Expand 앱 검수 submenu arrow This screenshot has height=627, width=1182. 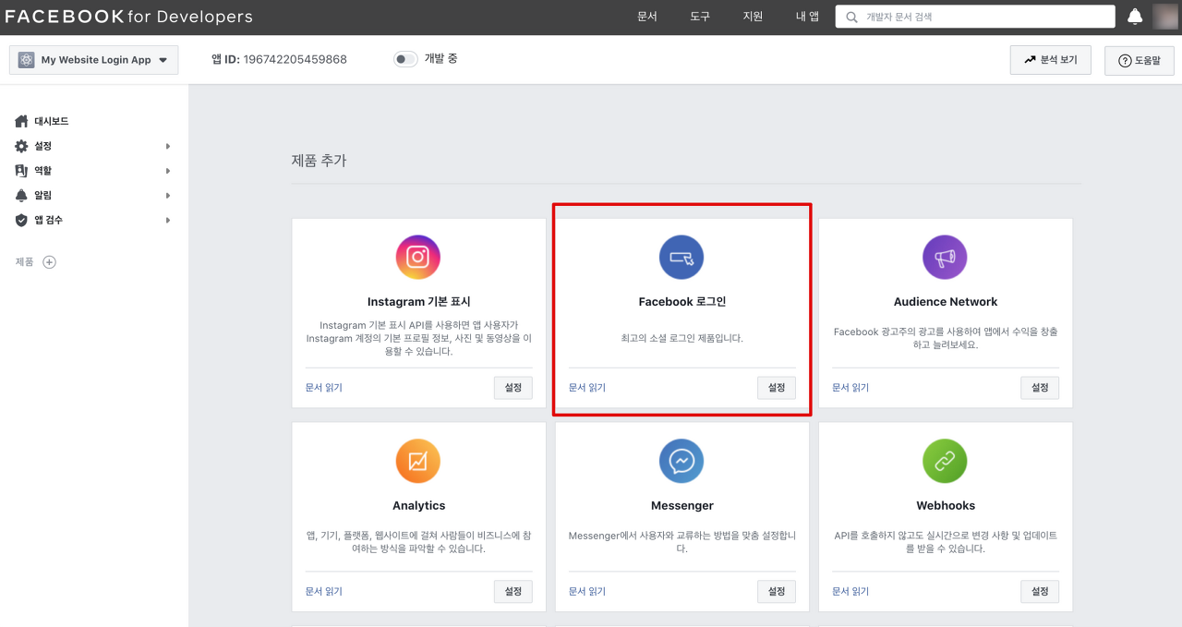click(x=168, y=220)
